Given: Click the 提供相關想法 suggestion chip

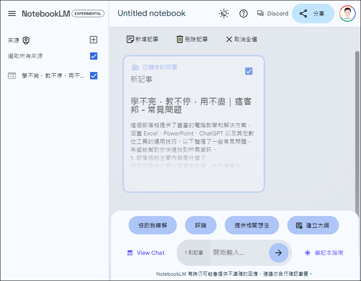Looking at the screenshot, I should [252, 225].
